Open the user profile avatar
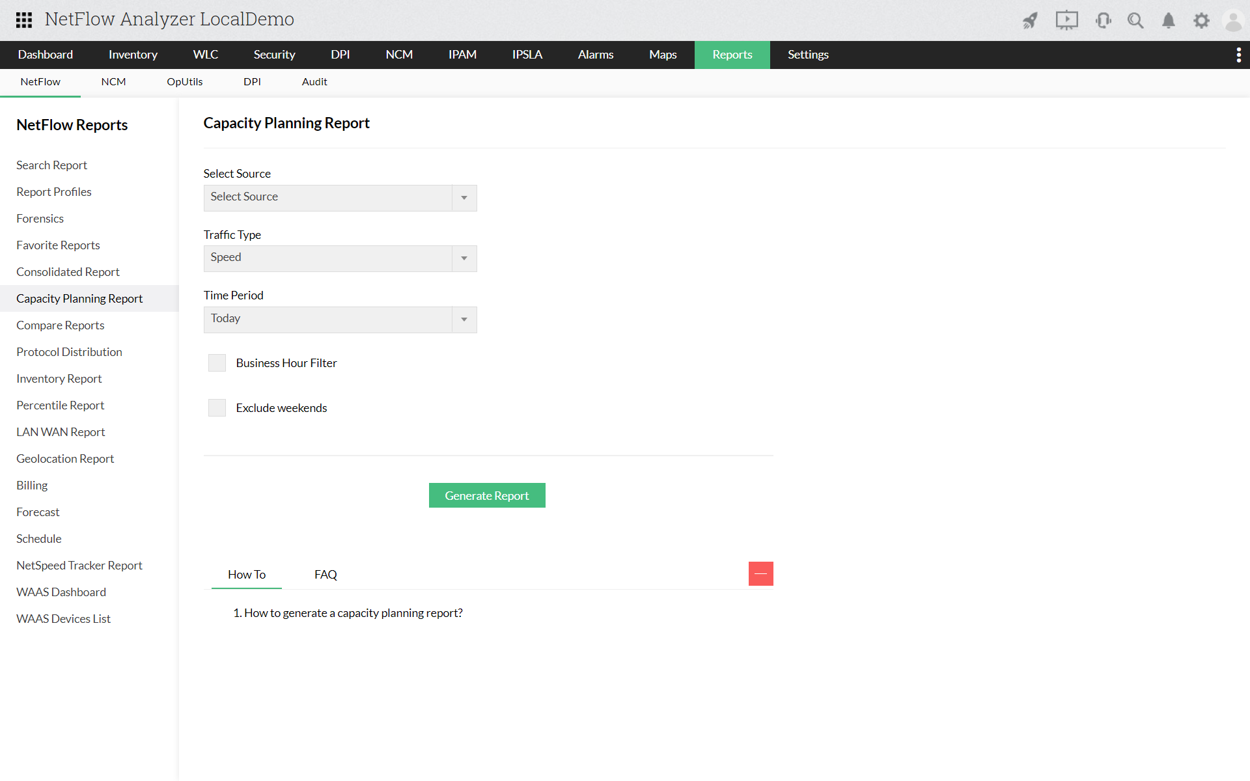 tap(1233, 21)
